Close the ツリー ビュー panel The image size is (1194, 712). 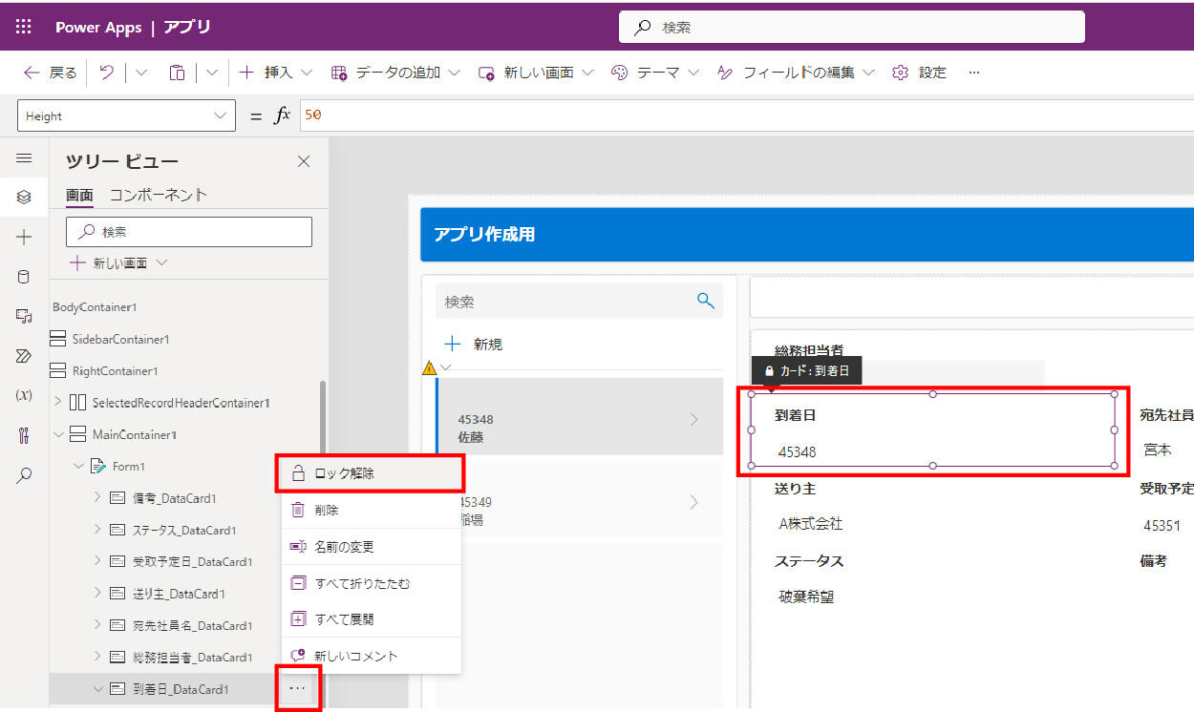pos(304,161)
